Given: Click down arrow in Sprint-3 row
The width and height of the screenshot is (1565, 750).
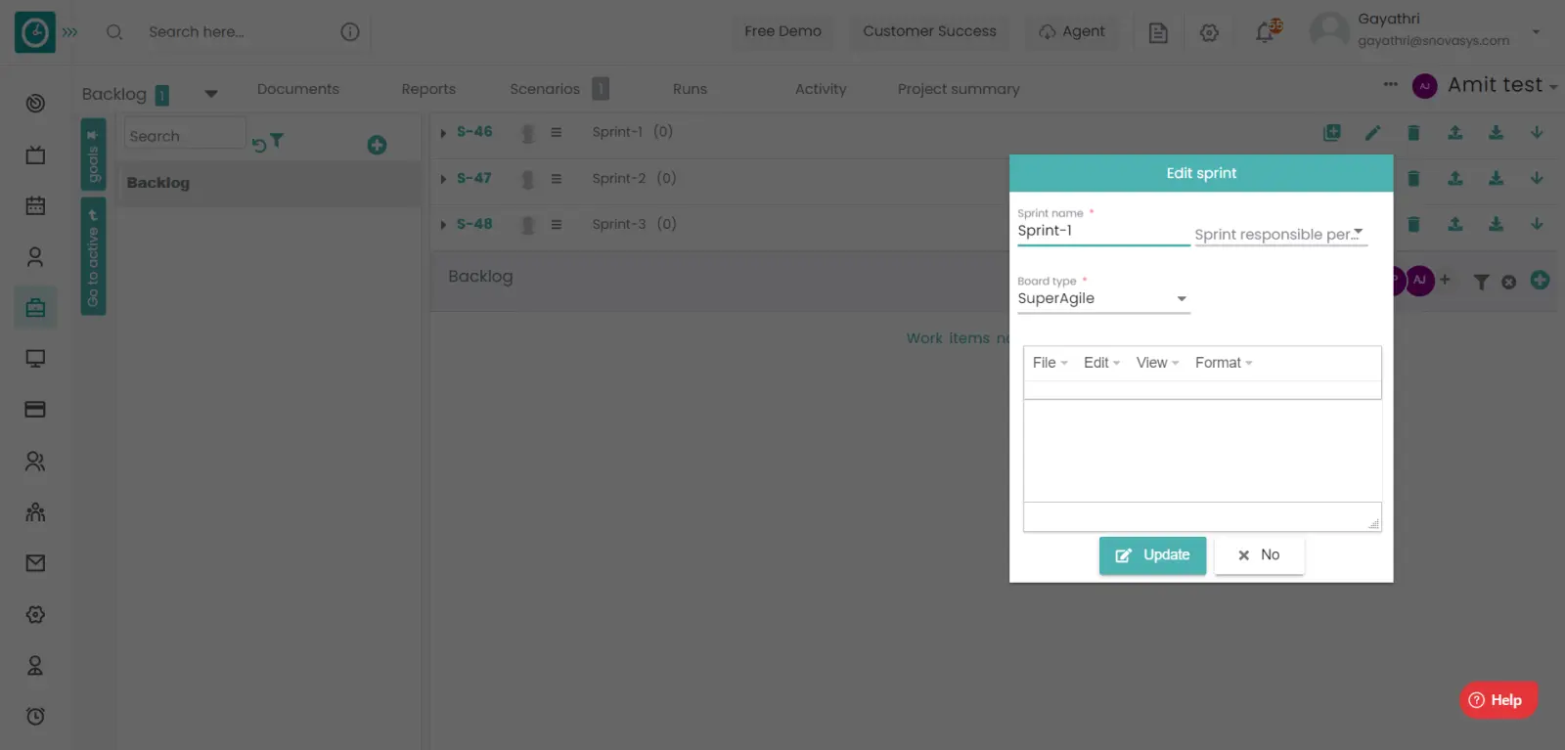Looking at the screenshot, I should tap(1537, 224).
